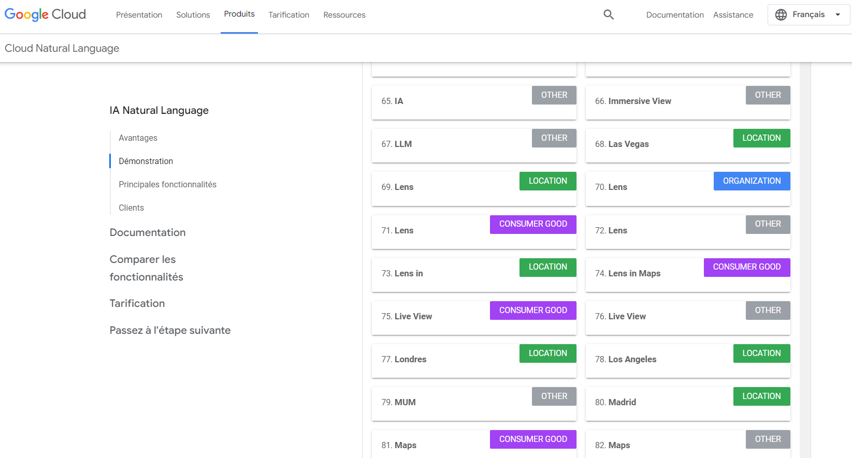This screenshot has height=458, width=852.
Task: Open the Documentation link in header
Action: (x=675, y=15)
